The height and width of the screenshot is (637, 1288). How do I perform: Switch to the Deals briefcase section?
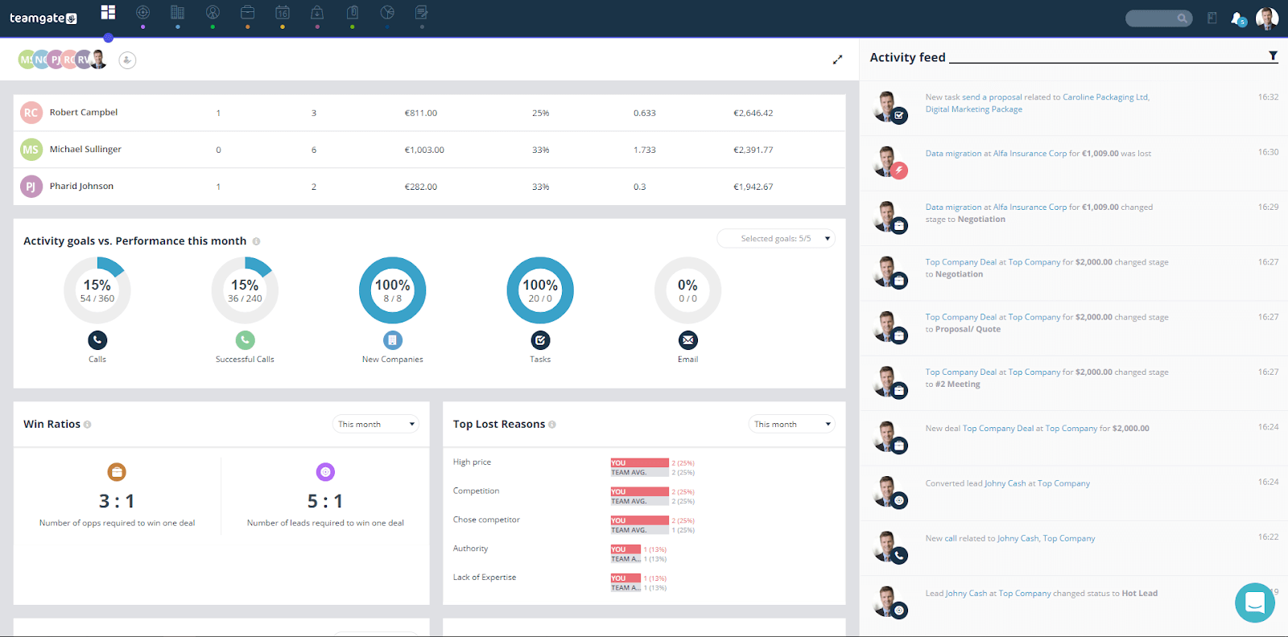pos(248,12)
